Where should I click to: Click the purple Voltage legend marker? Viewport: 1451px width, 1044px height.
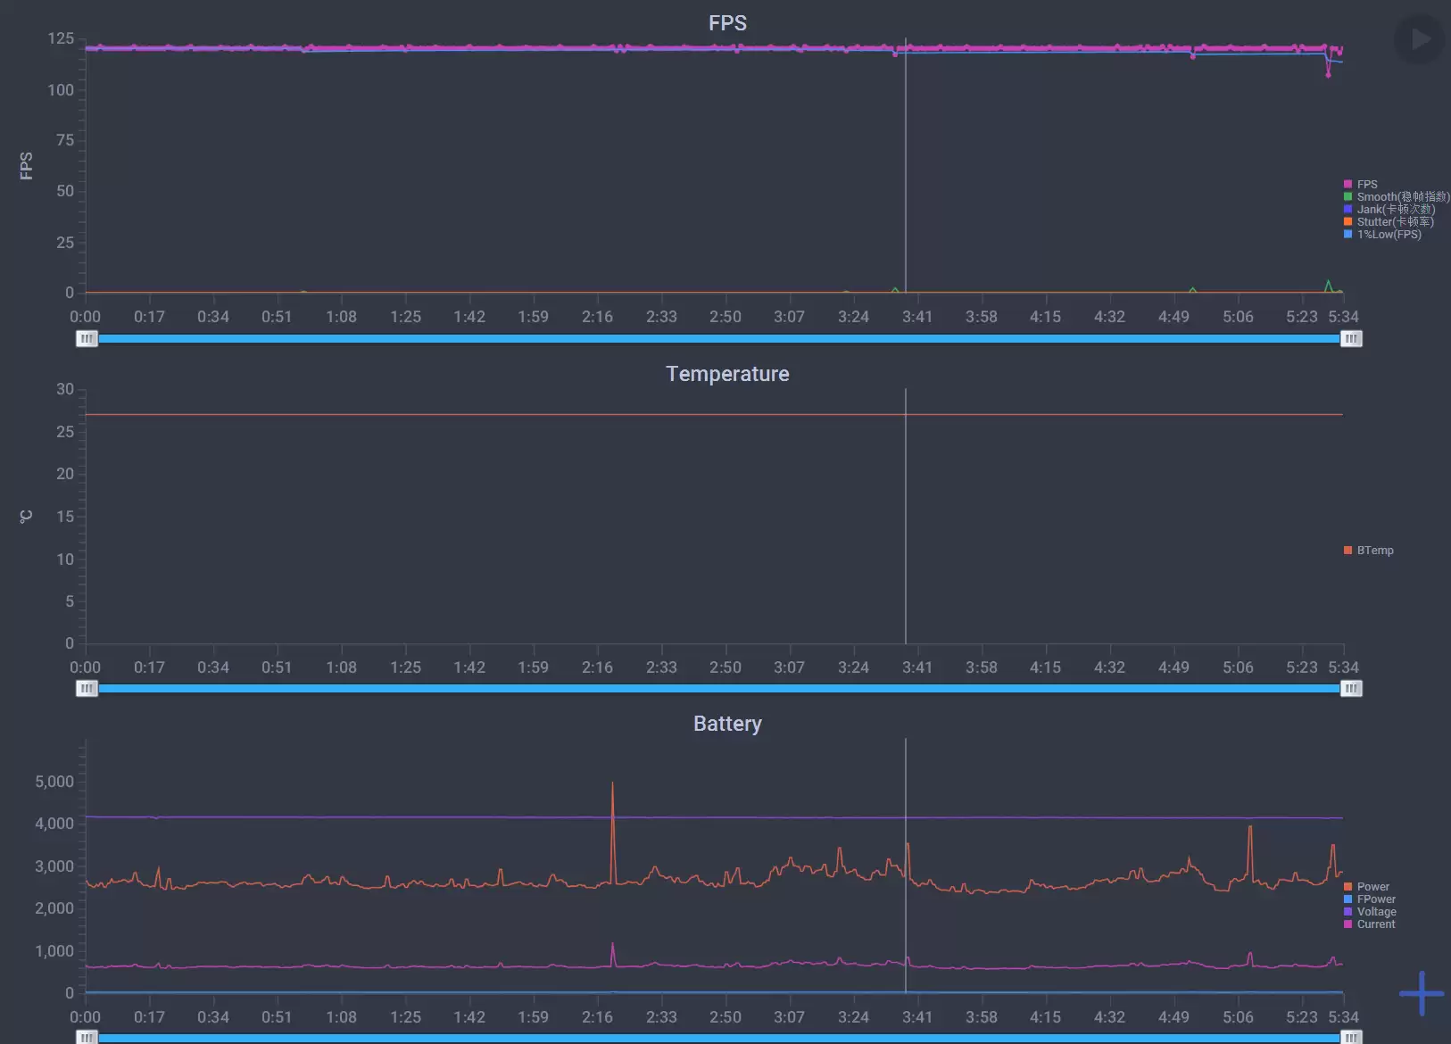pos(1347,911)
